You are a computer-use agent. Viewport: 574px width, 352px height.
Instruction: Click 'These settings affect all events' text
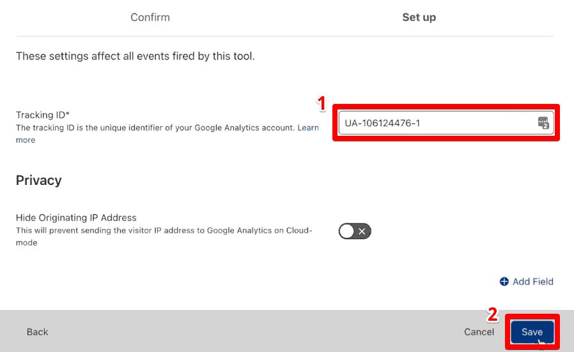coord(135,56)
